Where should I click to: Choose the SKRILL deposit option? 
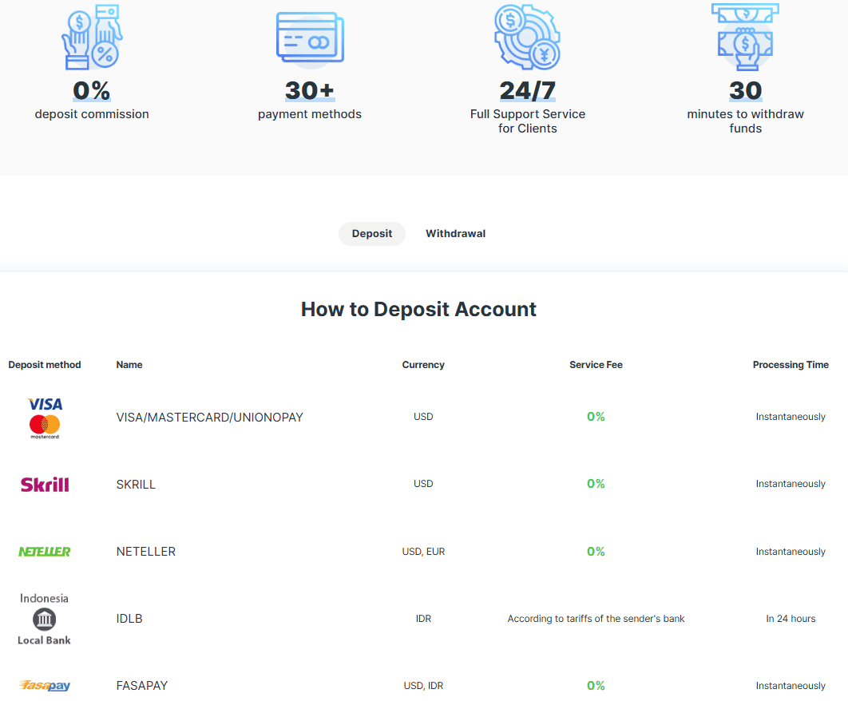(136, 485)
